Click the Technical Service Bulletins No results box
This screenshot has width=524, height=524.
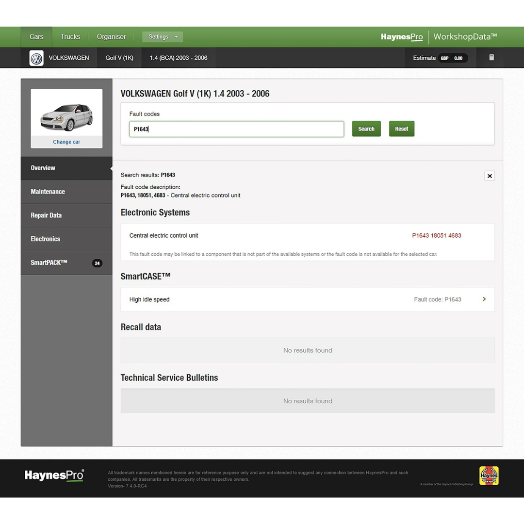(308, 401)
